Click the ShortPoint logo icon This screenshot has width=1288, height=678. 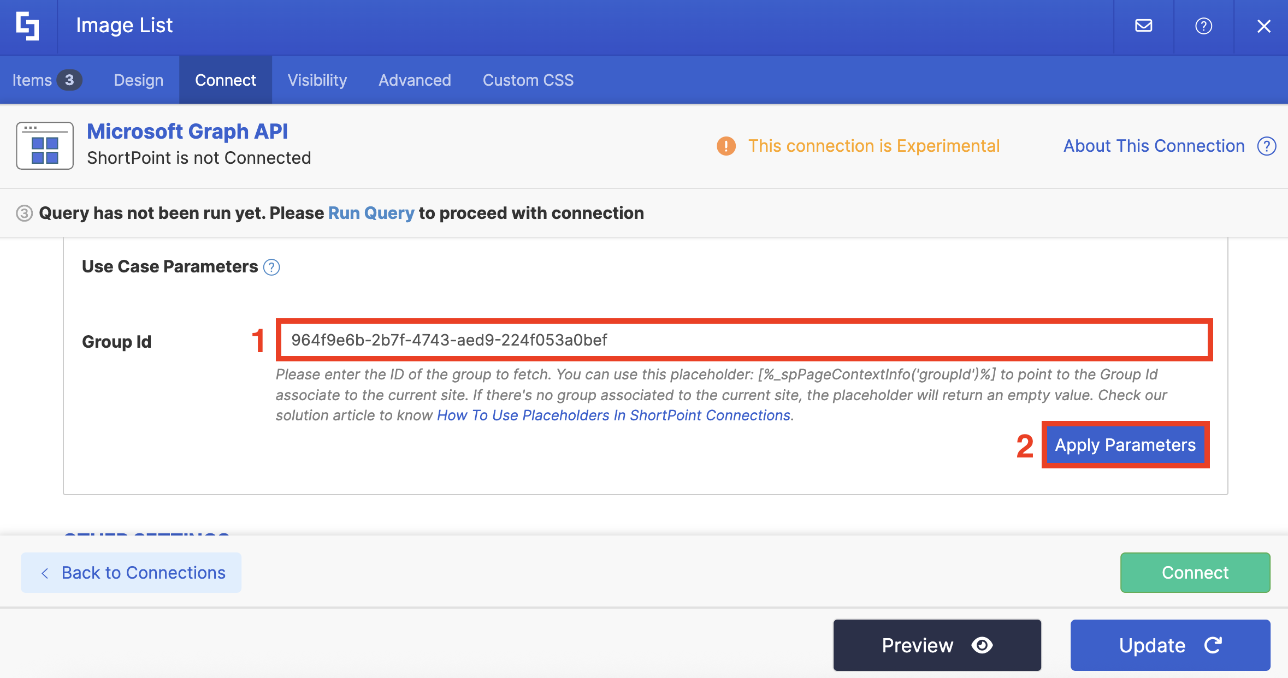click(27, 26)
